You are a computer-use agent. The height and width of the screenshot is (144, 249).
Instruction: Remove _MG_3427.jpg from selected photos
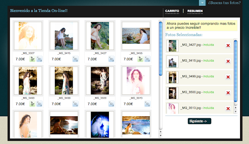pyautogui.click(x=228, y=45)
